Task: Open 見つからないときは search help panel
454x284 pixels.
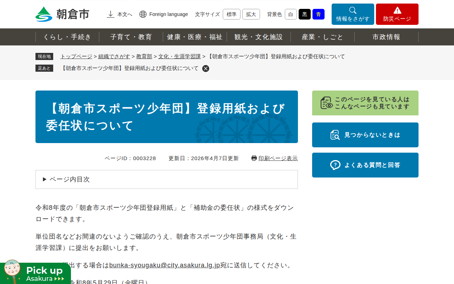Action: tap(365, 135)
